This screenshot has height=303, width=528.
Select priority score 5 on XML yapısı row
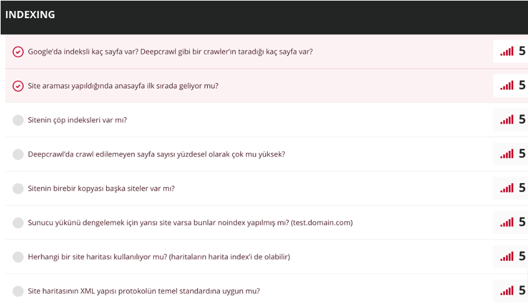[522, 290]
